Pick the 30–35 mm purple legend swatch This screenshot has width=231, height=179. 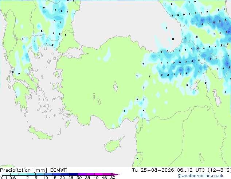coord(82,174)
